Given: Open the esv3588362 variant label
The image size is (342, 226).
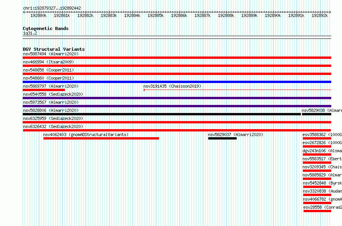Looking at the screenshot, I should tap(322, 135).
